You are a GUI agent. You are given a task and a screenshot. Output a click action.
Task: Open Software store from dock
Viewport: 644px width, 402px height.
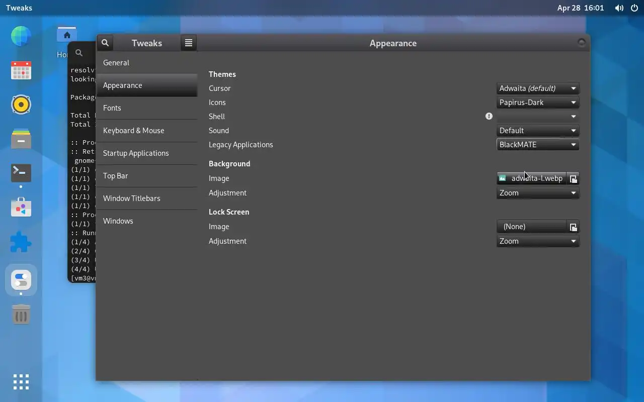click(x=21, y=207)
